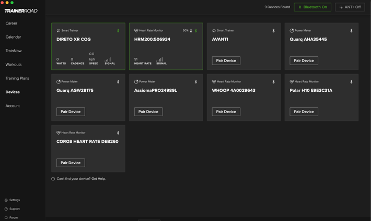Pair the Polar H10 E9E3C31A monitor

[304, 112]
